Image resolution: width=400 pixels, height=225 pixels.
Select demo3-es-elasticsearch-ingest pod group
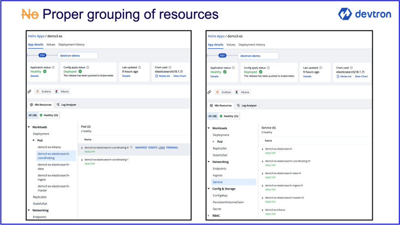(54, 177)
